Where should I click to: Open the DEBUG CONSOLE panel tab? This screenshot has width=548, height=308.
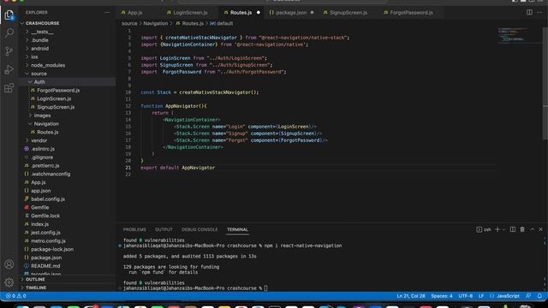tap(200, 229)
